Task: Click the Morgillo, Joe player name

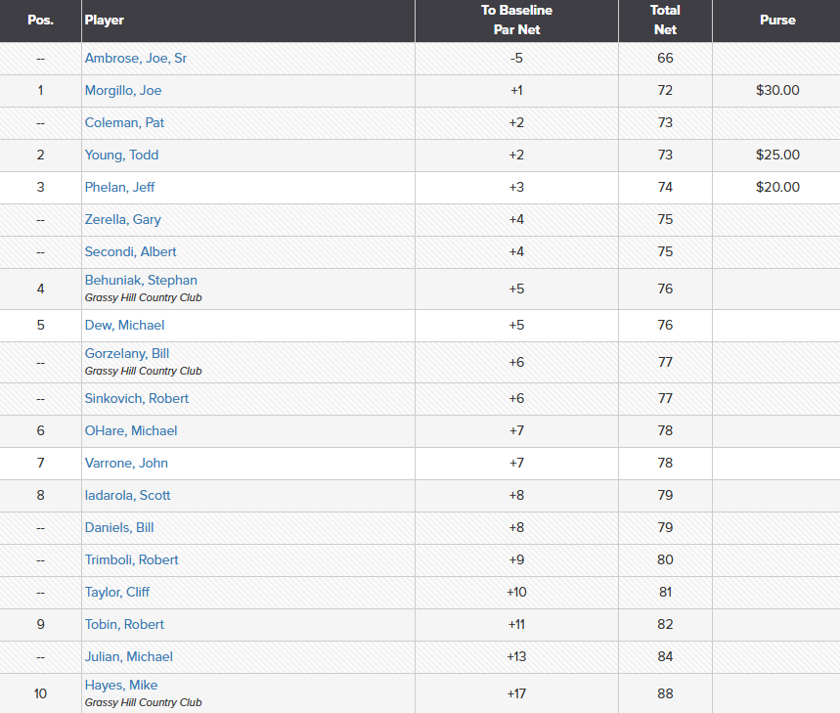Action: (123, 90)
